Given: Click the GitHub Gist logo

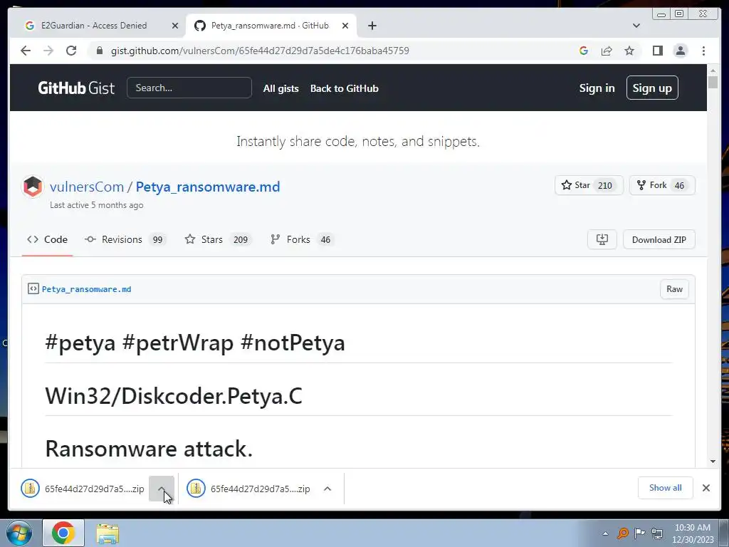Looking at the screenshot, I should tap(76, 88).
